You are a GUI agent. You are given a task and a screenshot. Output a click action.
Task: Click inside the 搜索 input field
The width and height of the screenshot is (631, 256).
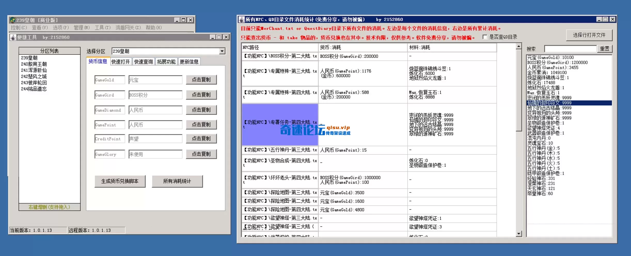pyautogui.click(x=570, y=49)
